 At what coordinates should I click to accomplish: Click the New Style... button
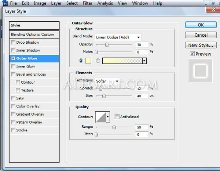coord(201,45)
